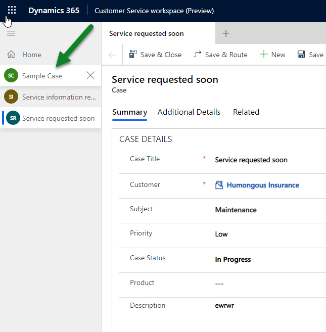
Task: Collapse the site map hamburger menu
Action: click(11, 33)
